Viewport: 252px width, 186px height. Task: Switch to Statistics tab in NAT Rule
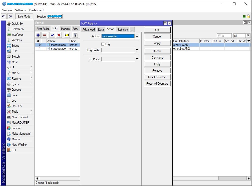click(x=122, y=30)
